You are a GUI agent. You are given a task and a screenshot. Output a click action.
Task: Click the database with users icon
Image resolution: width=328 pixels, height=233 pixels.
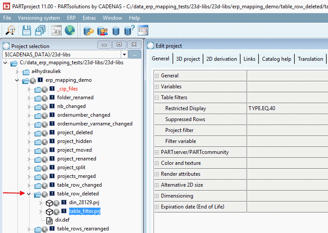(102, 31)
